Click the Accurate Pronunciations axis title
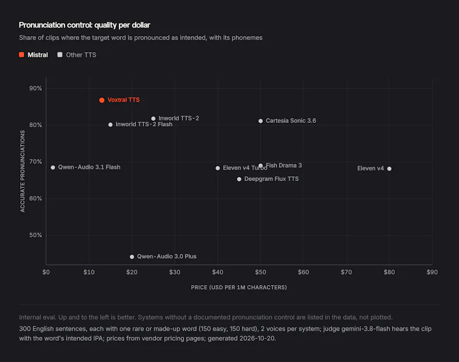 pos(22,171)
